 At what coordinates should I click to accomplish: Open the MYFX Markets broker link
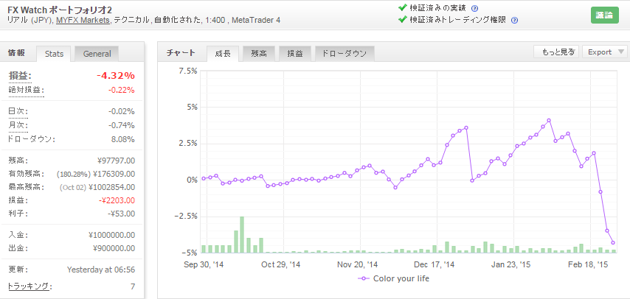click(x=83, y=20)
